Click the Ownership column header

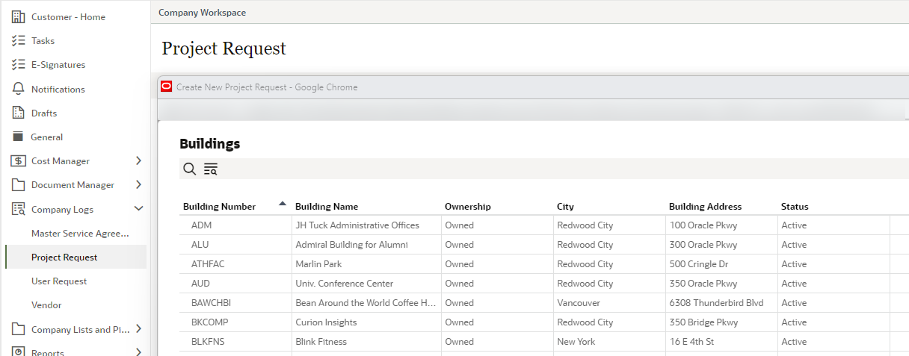(x=468, y=206)
